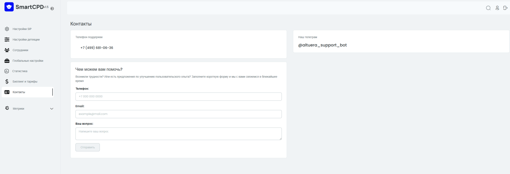This screenshot has height=174, width=510.
Task: Focus the Телефон input field
Action: pyautogui.click(x=178, y=97)
